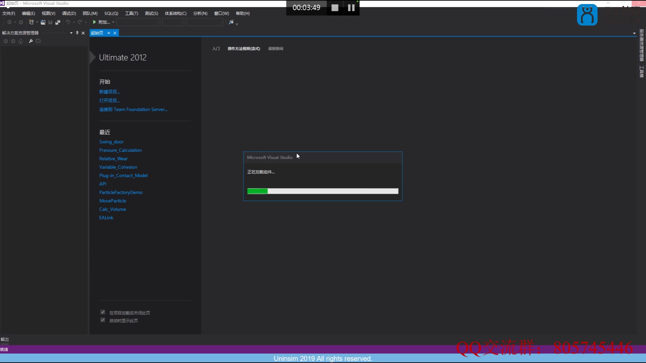Open the 视图(V) menu

point(48,13)
